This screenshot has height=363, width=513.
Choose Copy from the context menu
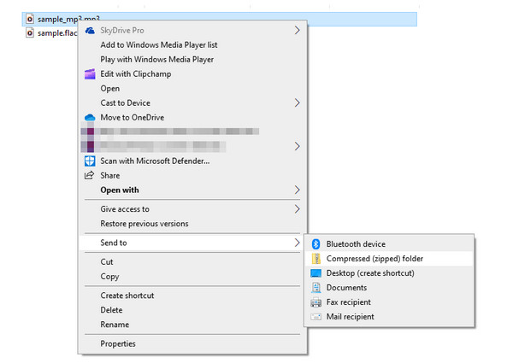(x=192, y=277)
